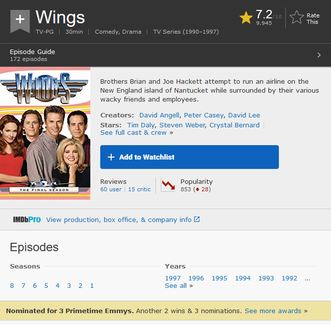This screenshot has width=331, height=325.
Task: Click the yellow rating star icon
Action: 246,18
